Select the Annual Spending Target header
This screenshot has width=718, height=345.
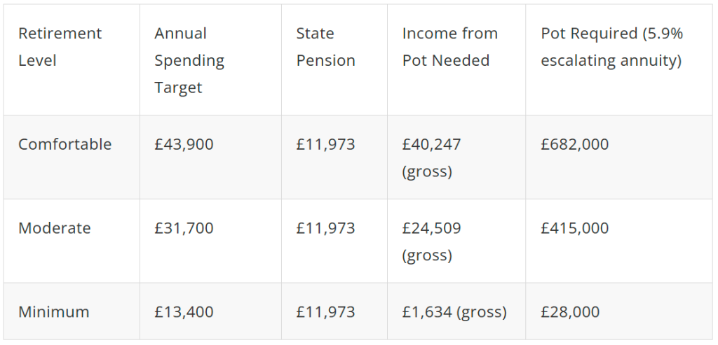click(189, 60)
